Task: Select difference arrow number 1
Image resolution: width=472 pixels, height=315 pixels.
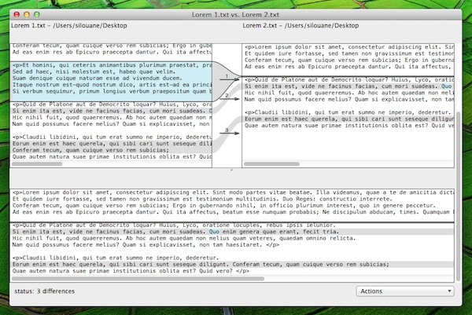Action: [229, 78]
